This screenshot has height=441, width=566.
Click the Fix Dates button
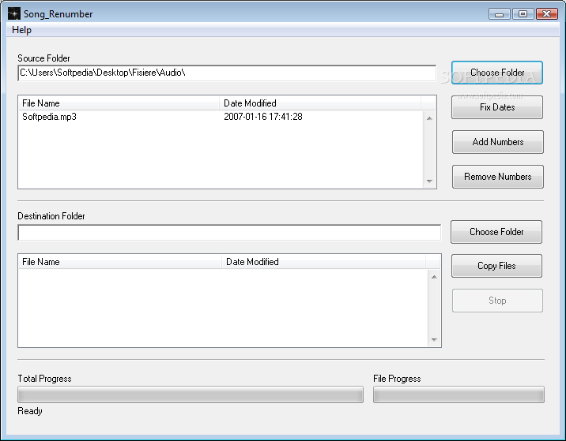pos(497,107)
